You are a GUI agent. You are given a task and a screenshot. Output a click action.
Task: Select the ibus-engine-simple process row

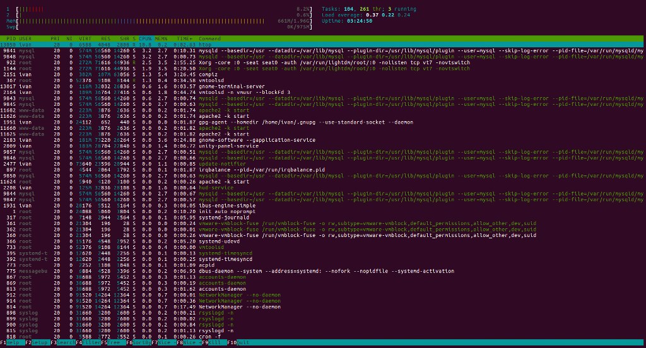pos(323,206)
